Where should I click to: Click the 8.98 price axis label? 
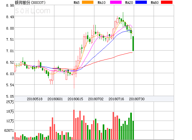10,5
